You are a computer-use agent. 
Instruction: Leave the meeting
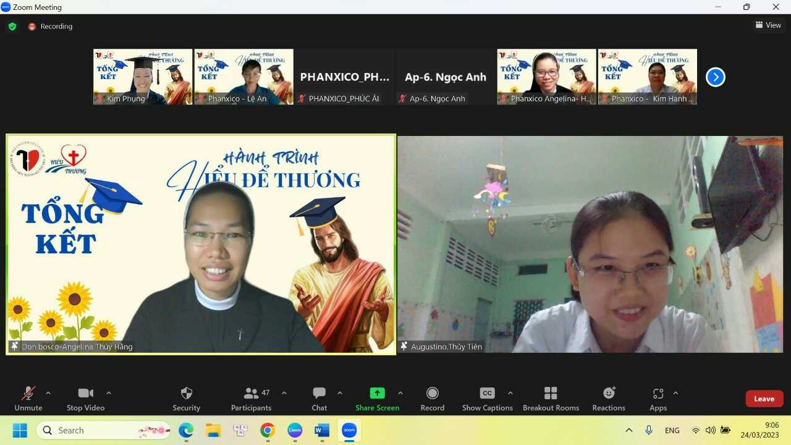[x=764, y=399]
